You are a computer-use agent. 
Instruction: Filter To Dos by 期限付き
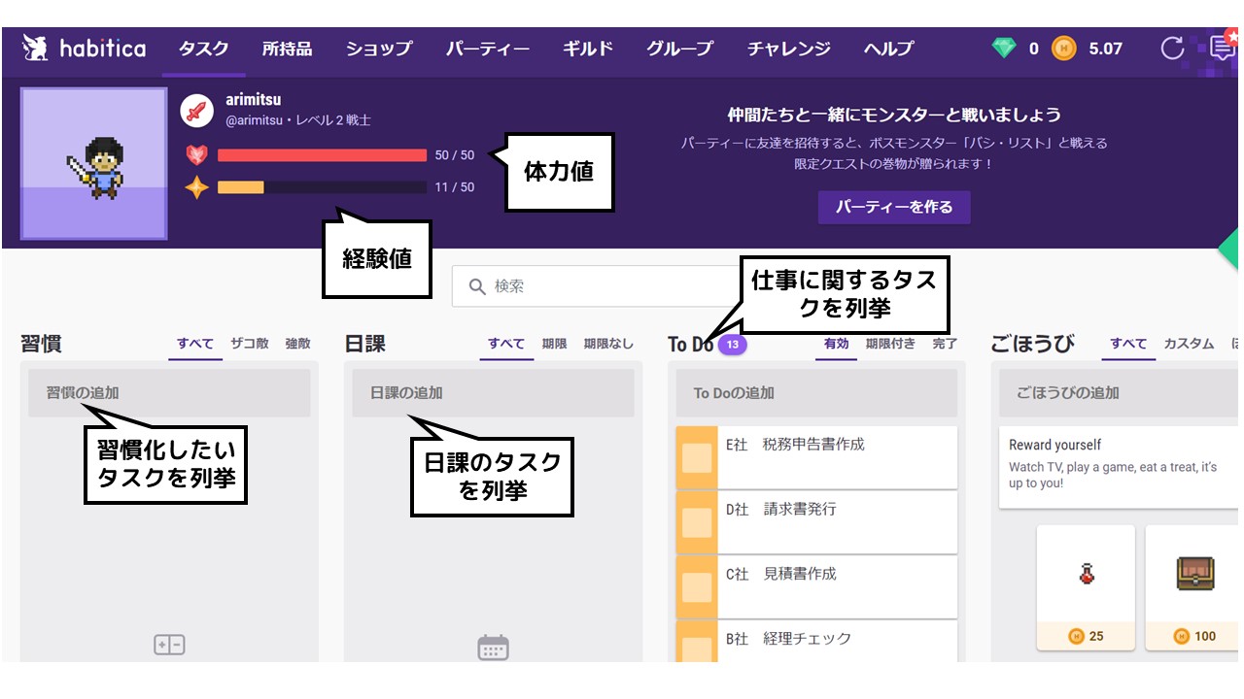(x=890, y=344)
